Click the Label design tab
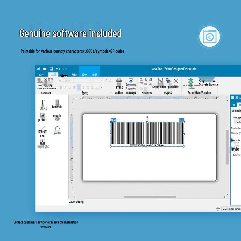This screenshot has height=241, width=241. 77,201
